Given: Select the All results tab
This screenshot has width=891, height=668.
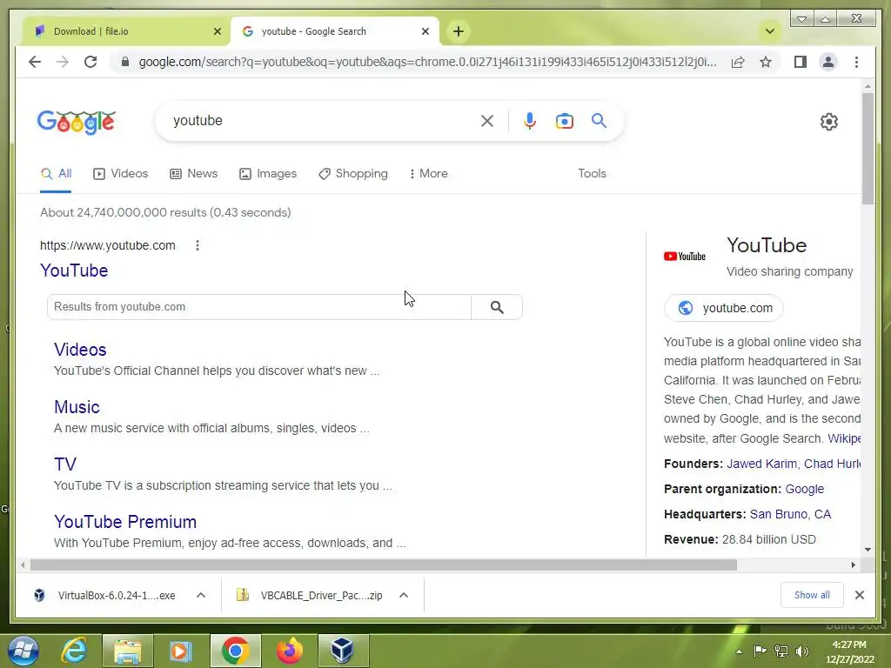Looking at the screenshot, I should click(56, 173).
